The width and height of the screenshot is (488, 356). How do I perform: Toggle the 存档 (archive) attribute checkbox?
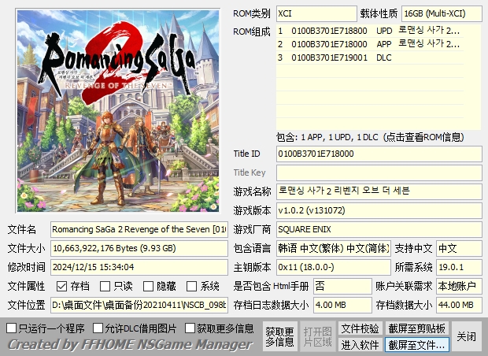pos(61,286)
